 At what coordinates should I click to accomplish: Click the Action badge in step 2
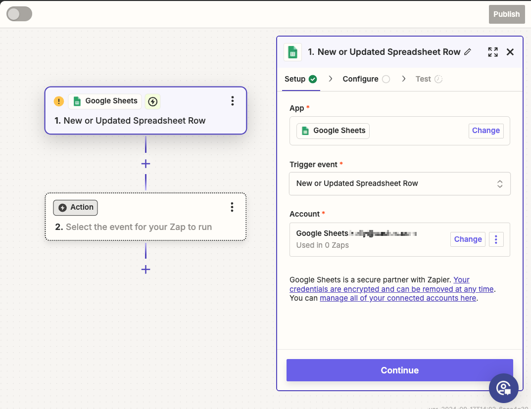pos(76,207)
